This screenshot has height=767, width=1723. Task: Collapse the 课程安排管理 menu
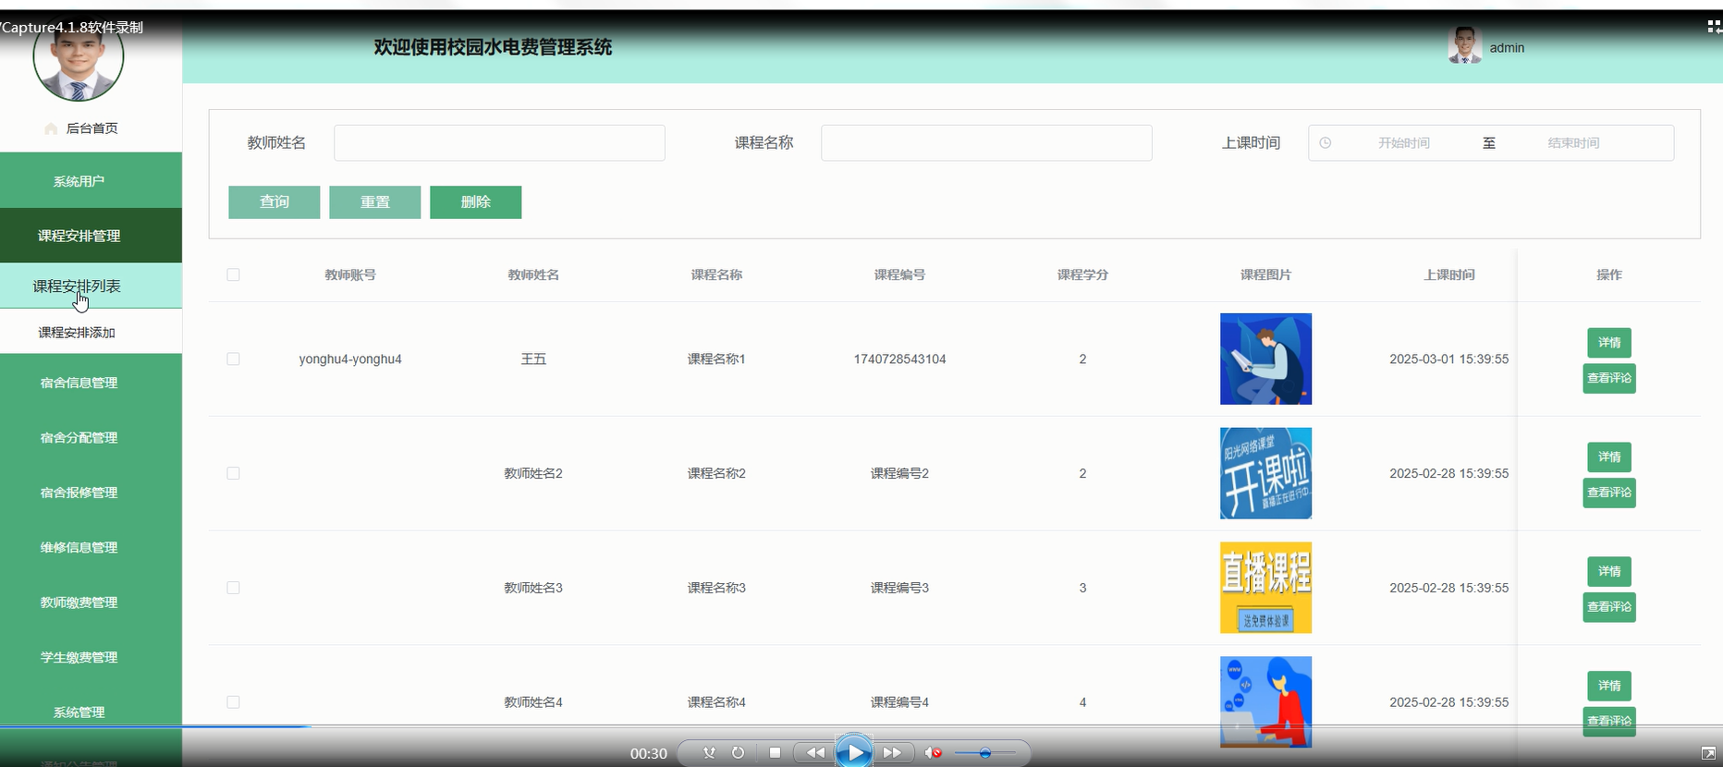tap(91, 236)
